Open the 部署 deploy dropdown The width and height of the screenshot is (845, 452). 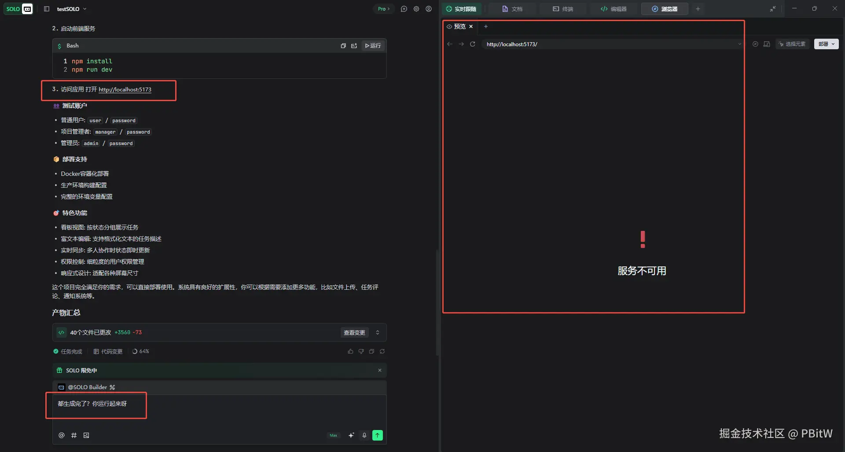coord(827,44)
